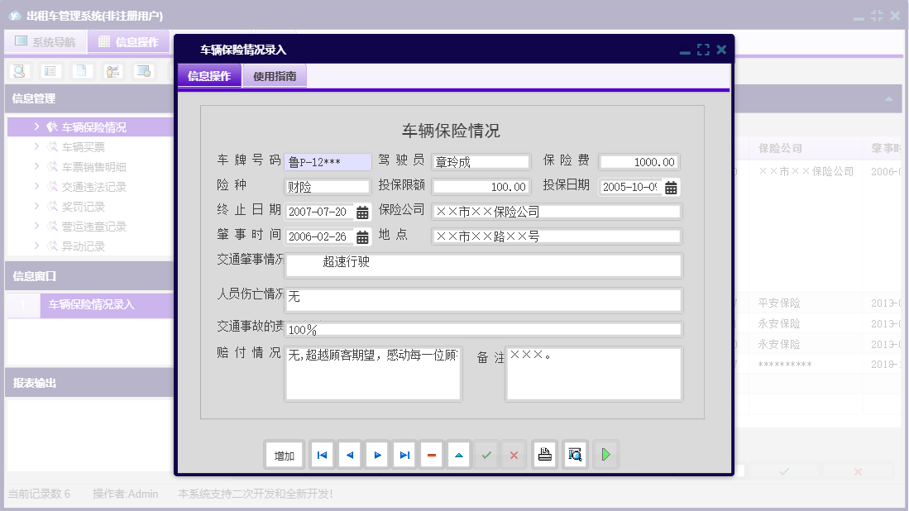Viewport: 909px width, 511px height.
Task: Jump to the last record
Action: click(x=404, y=454)
